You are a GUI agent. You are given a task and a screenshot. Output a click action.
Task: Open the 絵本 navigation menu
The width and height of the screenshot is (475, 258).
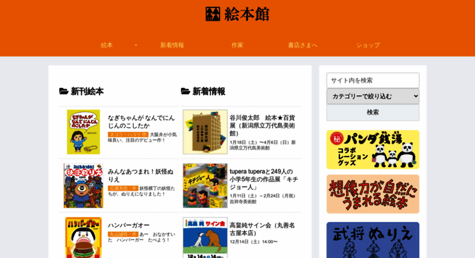pos(106,45)
